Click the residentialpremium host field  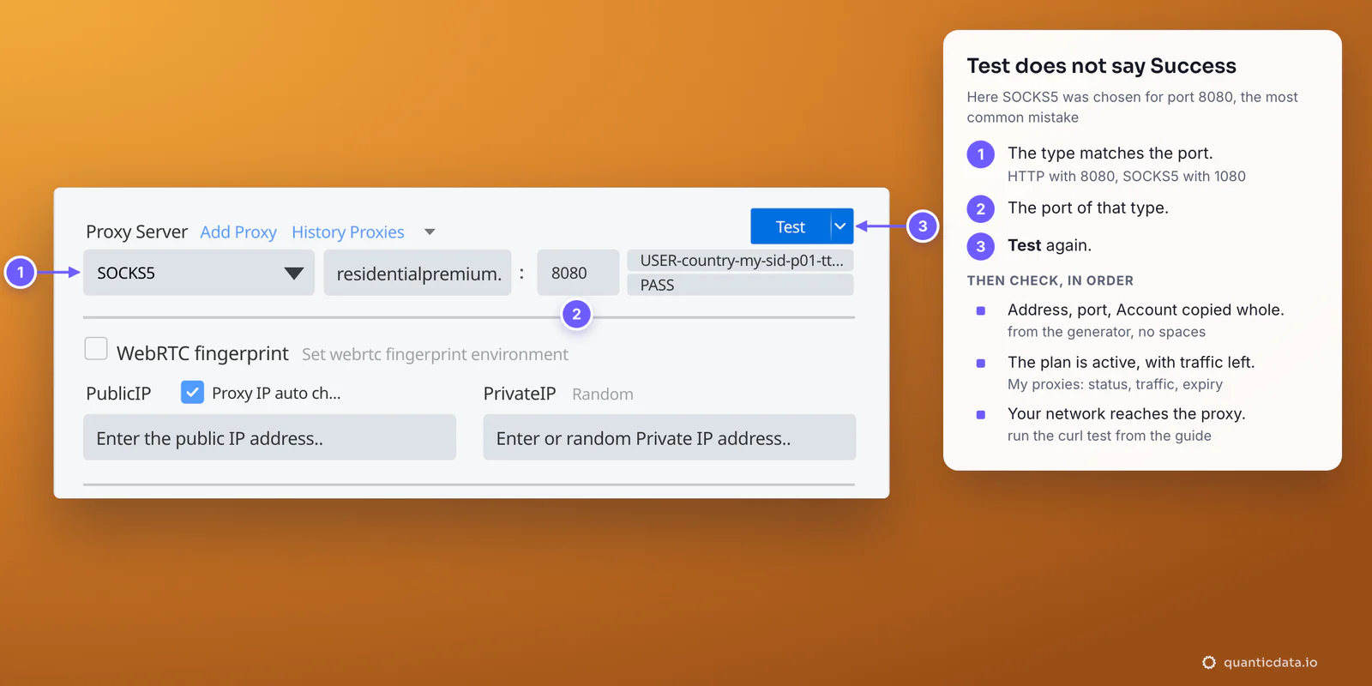click(418, 273)
